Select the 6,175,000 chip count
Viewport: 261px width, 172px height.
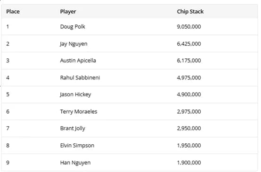pos(189,61)
